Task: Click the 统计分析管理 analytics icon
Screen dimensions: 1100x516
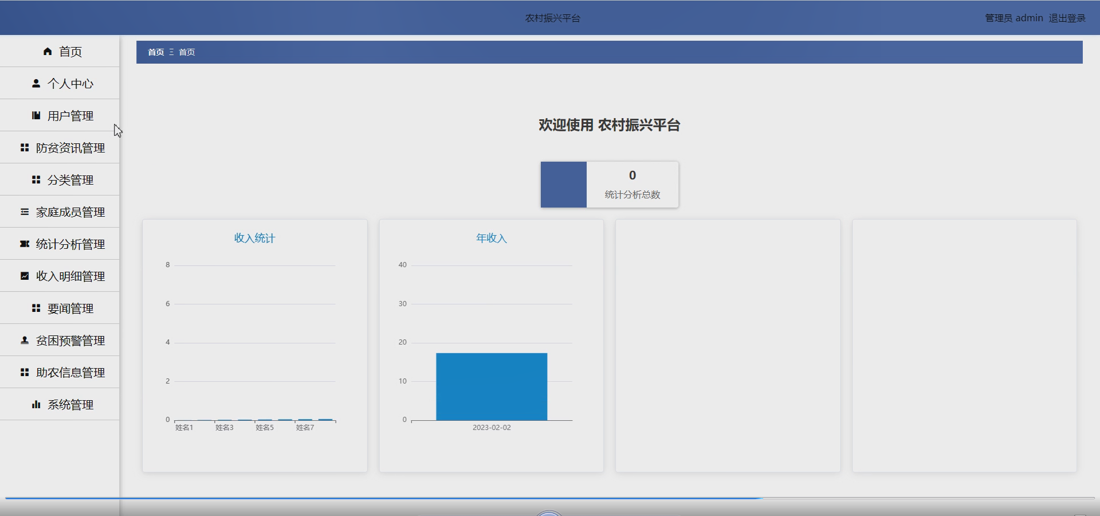Action: coord(23,244)
